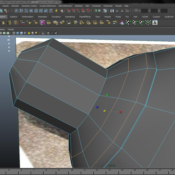Open the Skeleton menu

[79, 6]
